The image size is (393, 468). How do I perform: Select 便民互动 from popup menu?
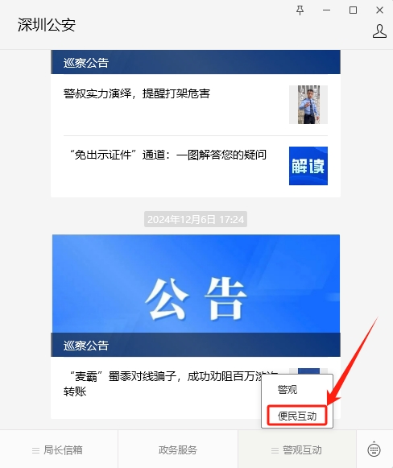(x=297, y=416)
